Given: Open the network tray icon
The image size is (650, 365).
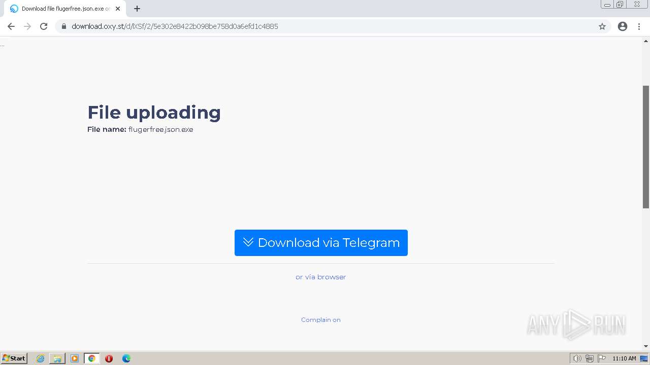Looking at the screenshot, I should pyautogui.click(x=590, y=358).
